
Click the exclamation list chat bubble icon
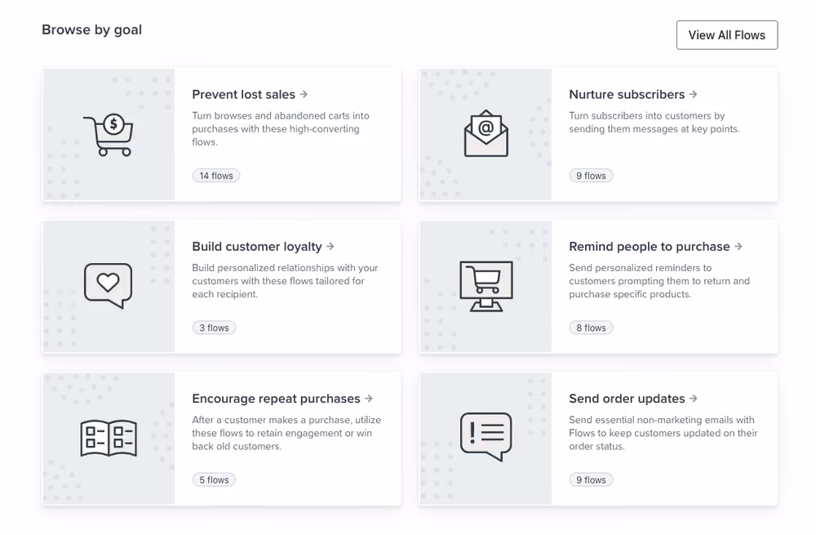pyautogui.click(x=486, y=436)
